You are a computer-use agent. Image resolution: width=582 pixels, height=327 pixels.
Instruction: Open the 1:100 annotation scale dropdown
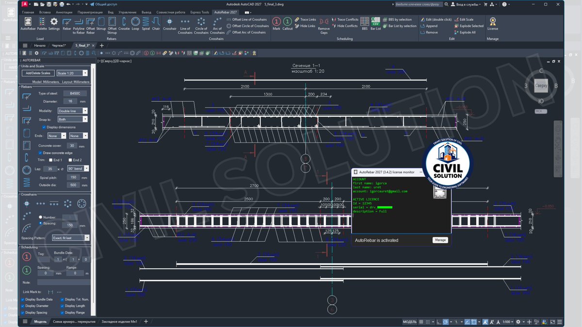click(x=508, y=322)
